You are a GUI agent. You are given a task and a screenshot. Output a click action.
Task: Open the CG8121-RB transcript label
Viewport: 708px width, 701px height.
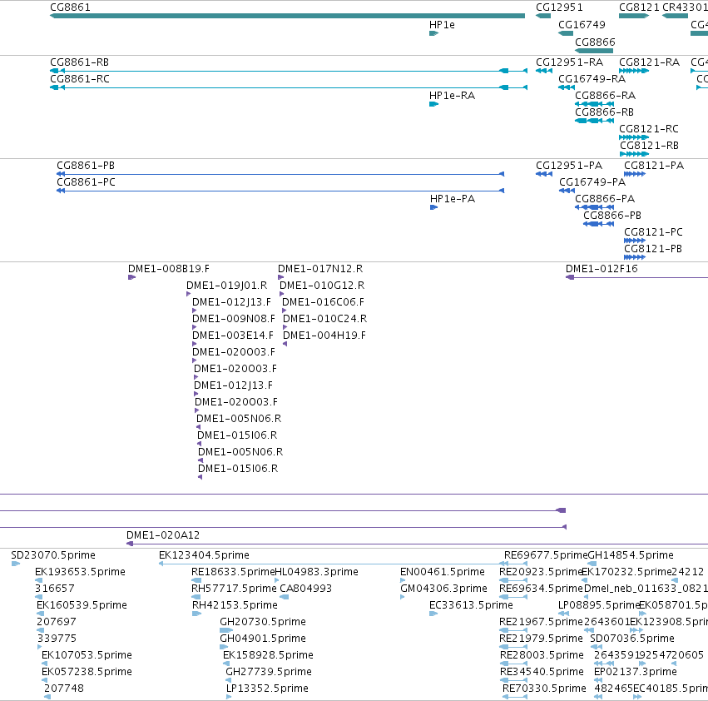pos(649,145)
